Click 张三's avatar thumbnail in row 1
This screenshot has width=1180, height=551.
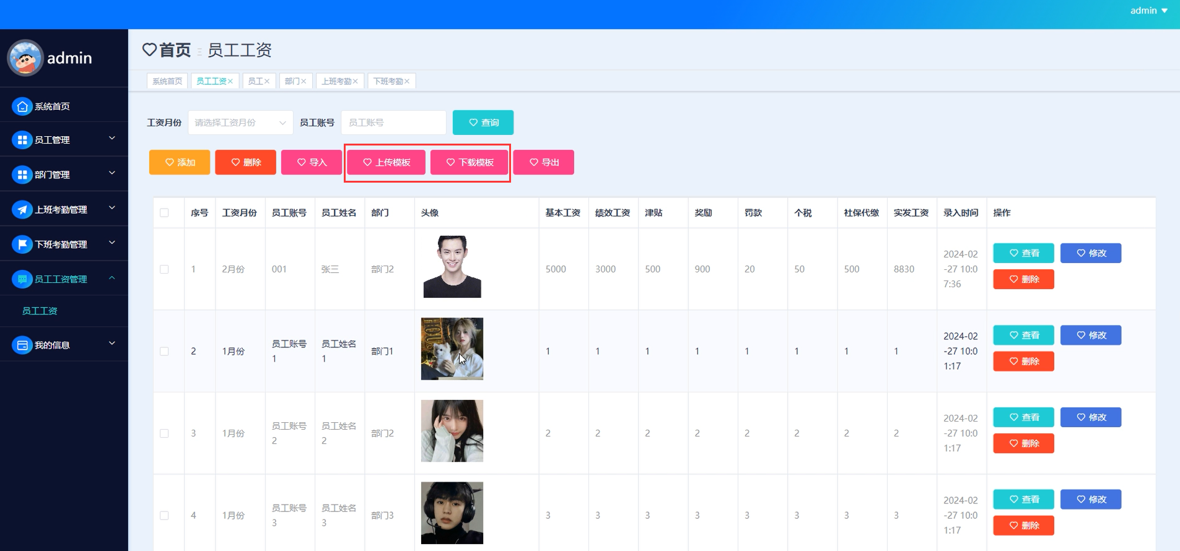[x=452, y=267]
